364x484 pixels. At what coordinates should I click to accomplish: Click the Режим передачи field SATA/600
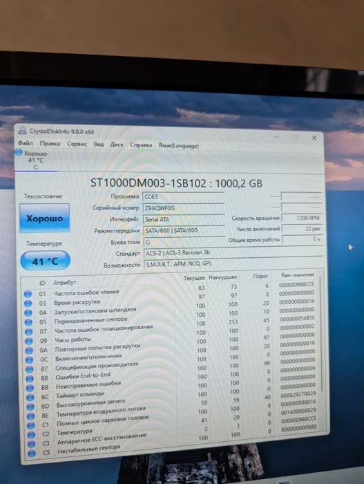[184, 230]
